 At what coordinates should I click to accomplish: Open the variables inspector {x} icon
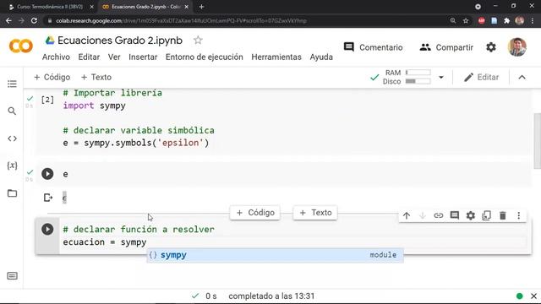[x=12, y=166]
